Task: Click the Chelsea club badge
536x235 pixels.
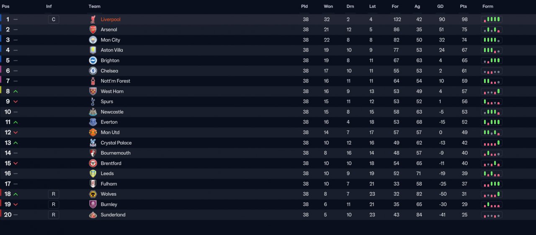Action: [x=93, y=71]
